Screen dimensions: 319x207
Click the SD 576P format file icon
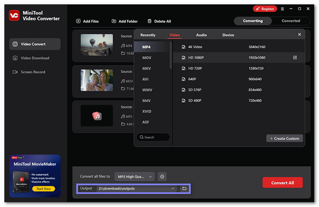click(x=183, y=90)
